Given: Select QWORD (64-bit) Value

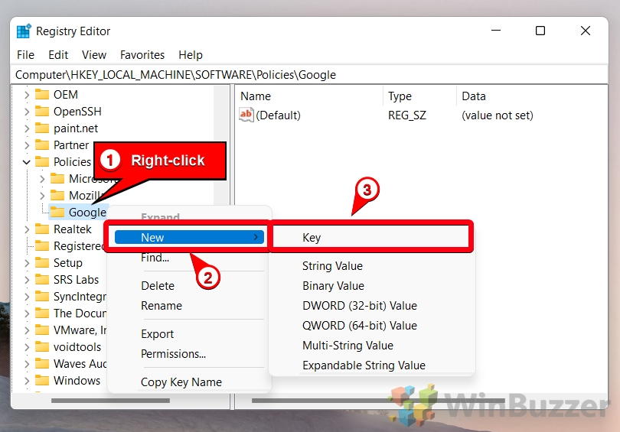Looking at the screenshot, I should pyautogui.click(x=360, y=326).
